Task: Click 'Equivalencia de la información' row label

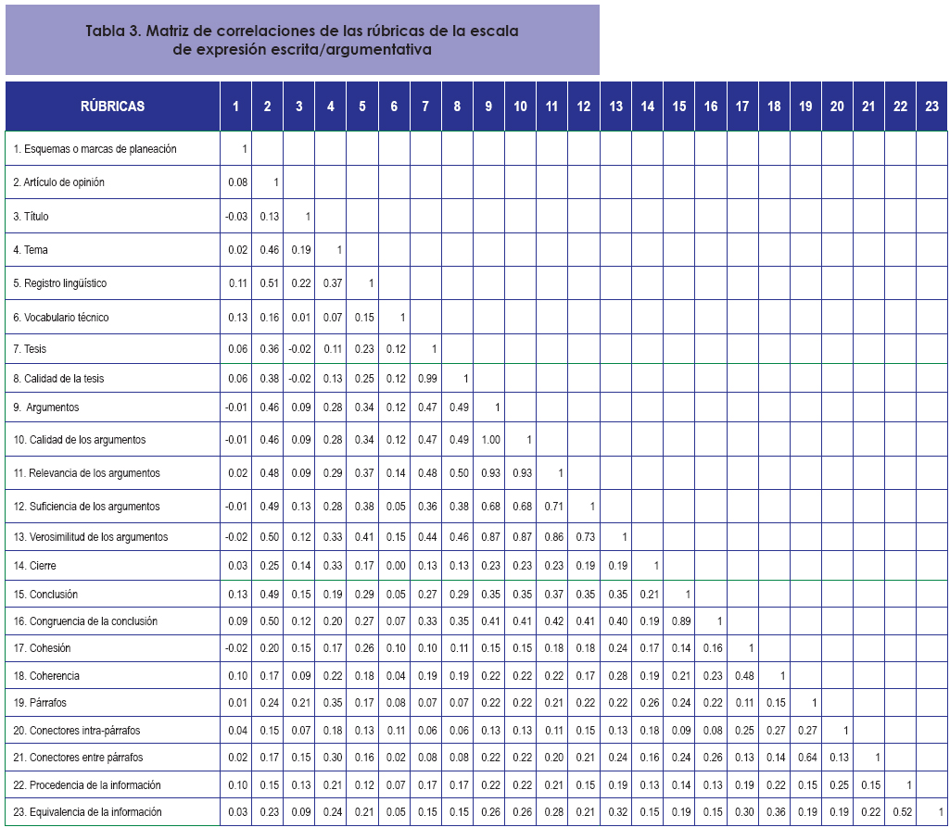Action: click(x=87, y=812)
